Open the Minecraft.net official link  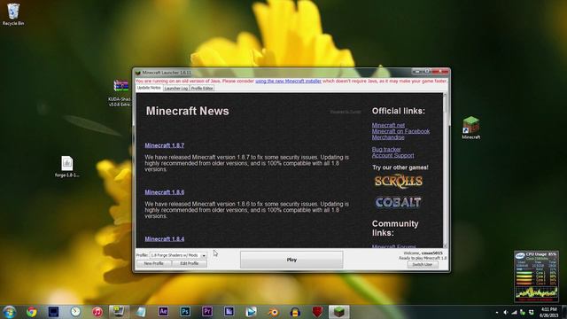pyautogui.click(x=388, y=125)
